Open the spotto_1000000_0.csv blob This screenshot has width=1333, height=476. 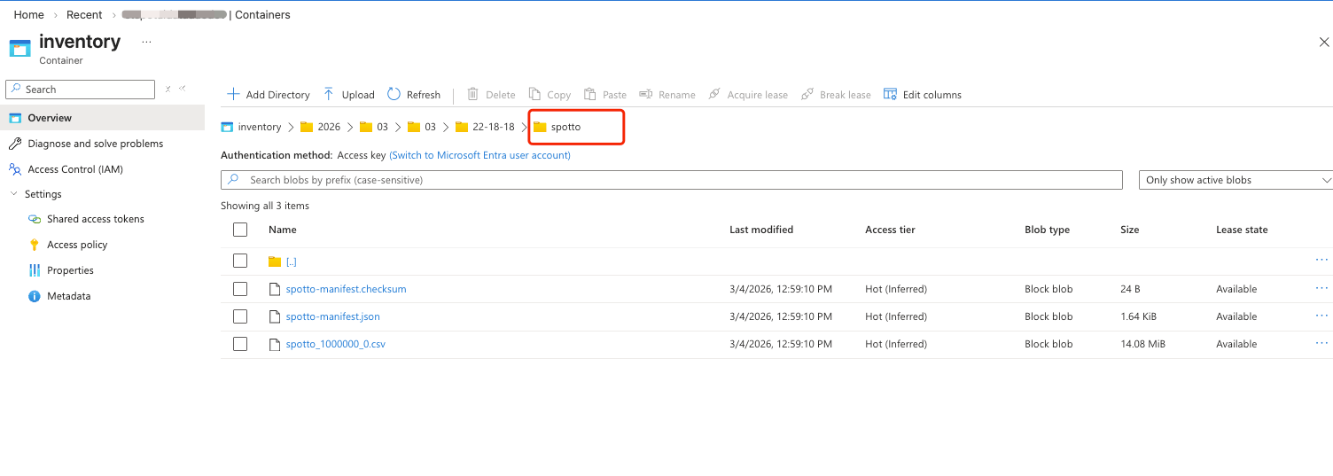336,344
